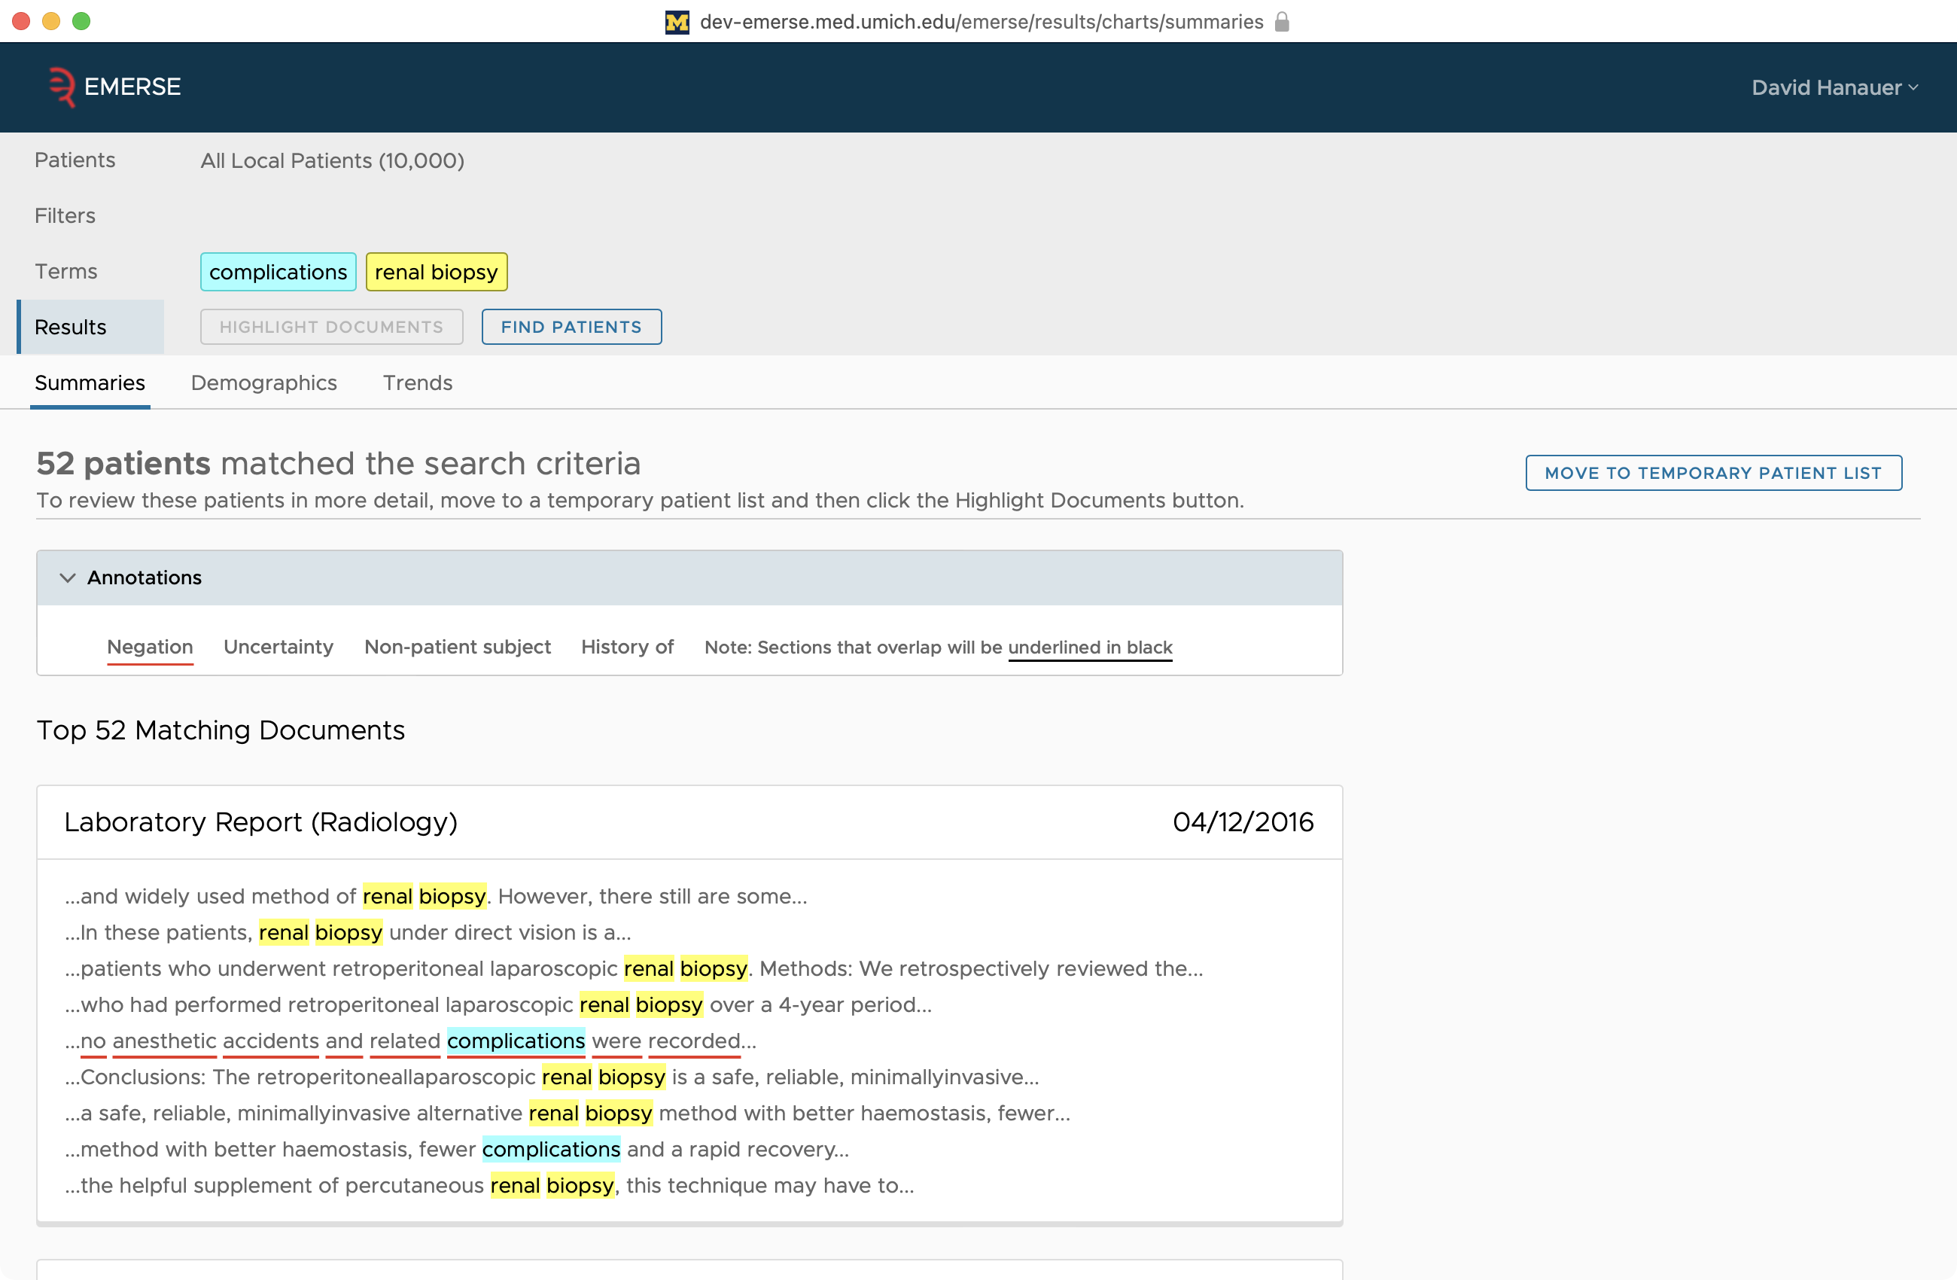Click the University of Michigan favicon

(x=677, y=22)
